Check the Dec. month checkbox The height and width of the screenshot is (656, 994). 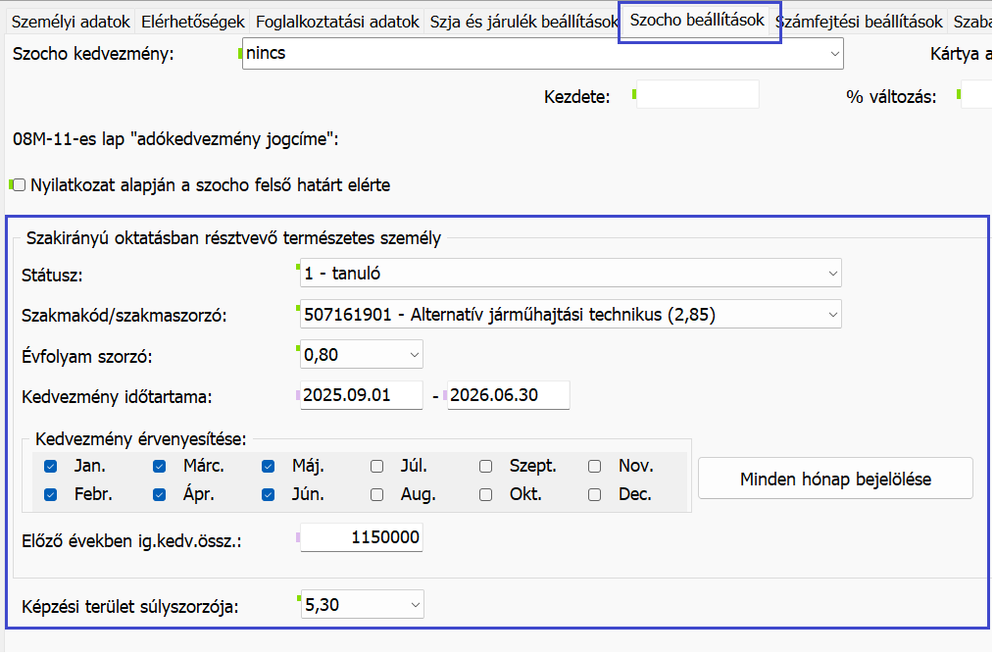tap(595, 495)
